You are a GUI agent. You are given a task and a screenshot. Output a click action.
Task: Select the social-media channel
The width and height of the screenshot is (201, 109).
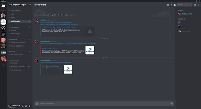click(20, 21)
